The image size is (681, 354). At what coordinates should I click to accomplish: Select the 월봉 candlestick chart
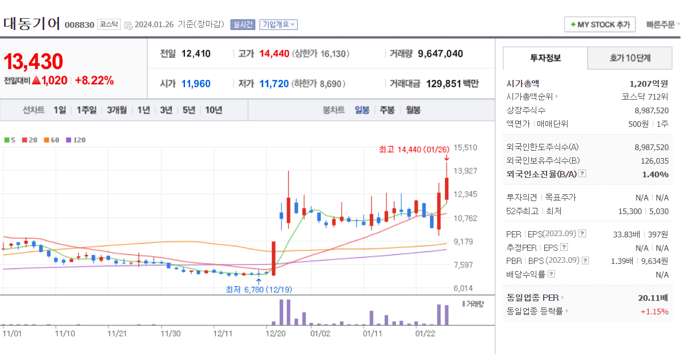point(413,110)
